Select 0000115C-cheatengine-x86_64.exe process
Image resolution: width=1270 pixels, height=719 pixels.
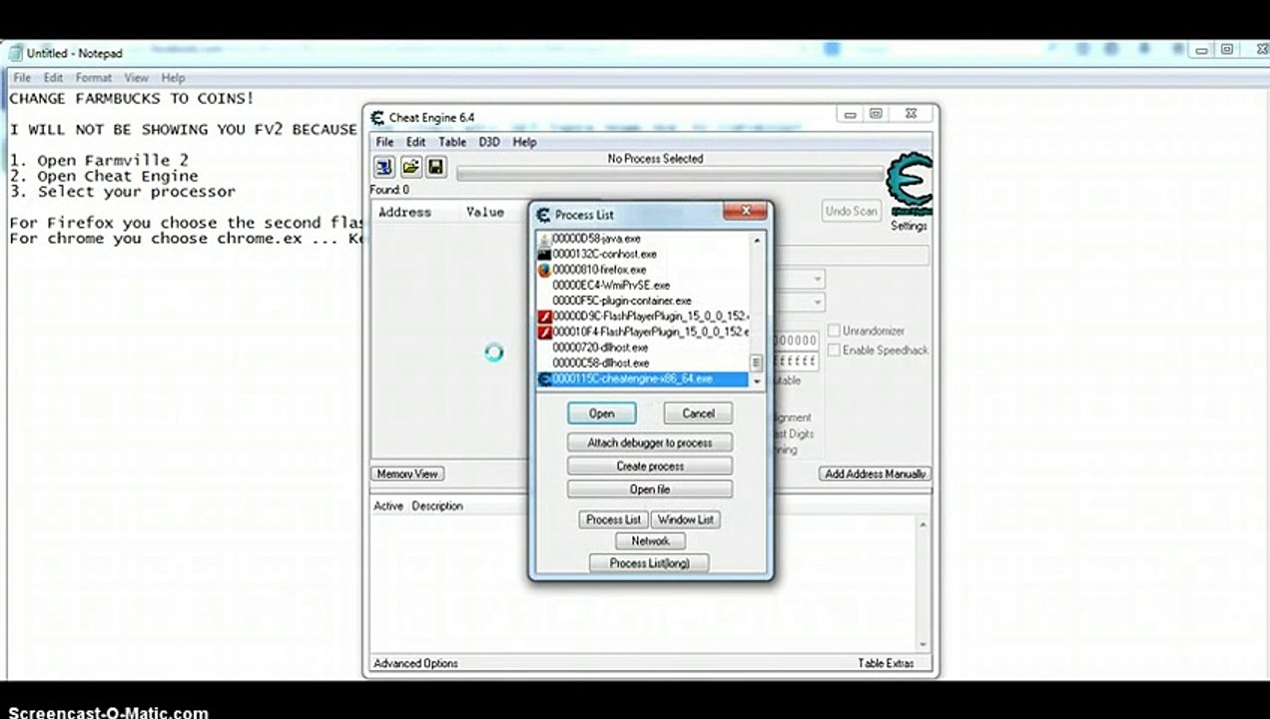pos(643,379)
